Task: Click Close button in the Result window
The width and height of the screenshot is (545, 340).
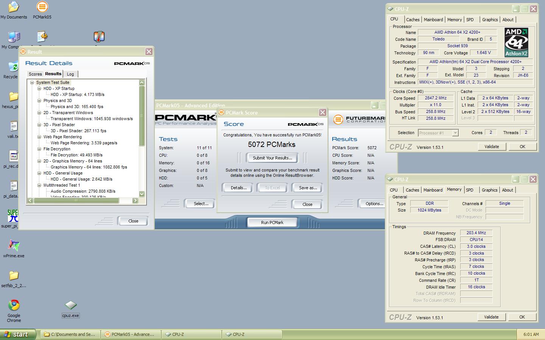Action: click(x=133, y=221)
